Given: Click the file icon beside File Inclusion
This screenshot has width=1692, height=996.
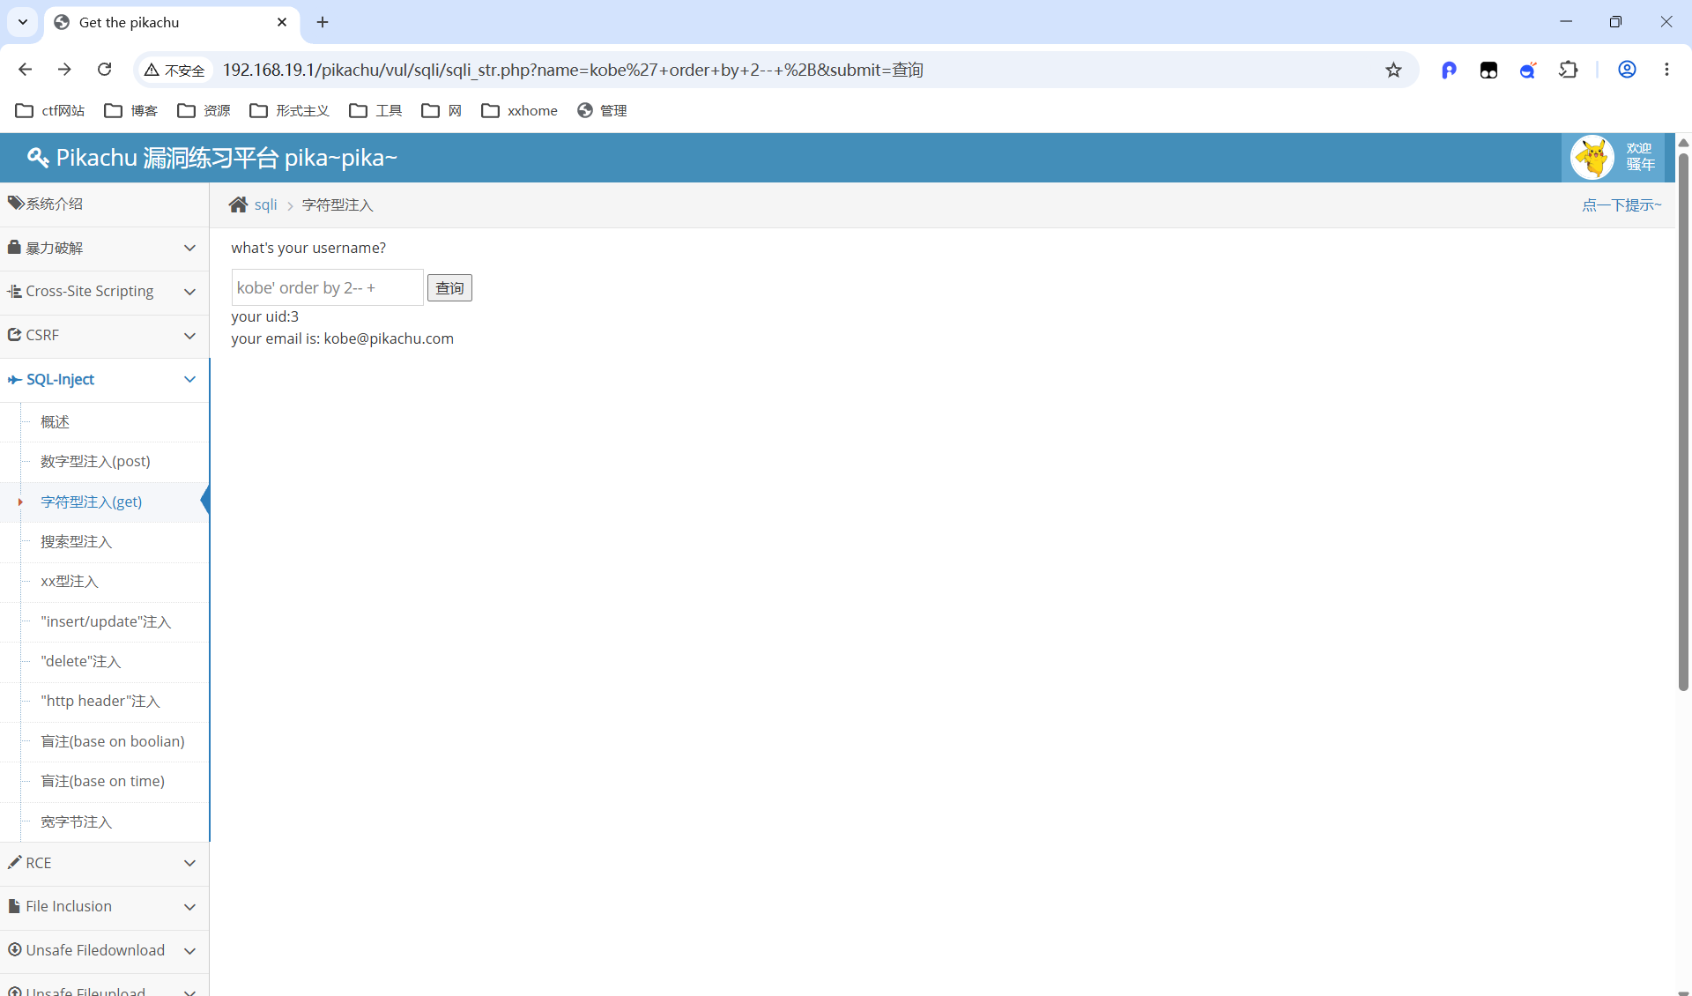Looking at the screenshot, I should (14, 906).
